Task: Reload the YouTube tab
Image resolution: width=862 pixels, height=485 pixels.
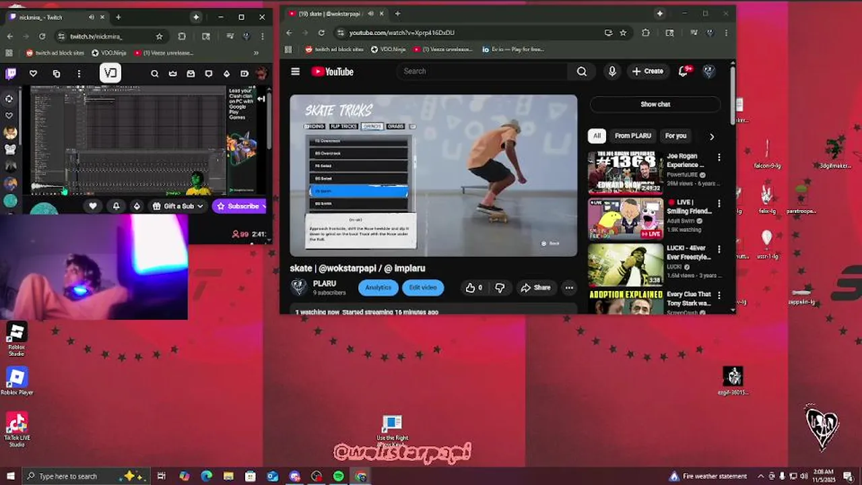Action: tap(321, 32)
